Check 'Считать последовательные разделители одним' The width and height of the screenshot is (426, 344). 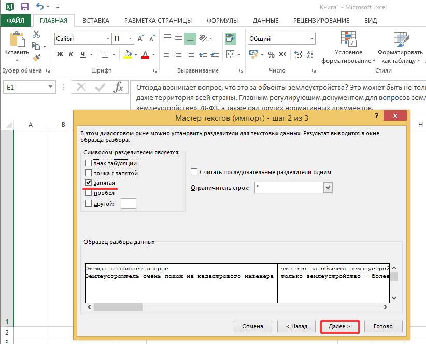194,172
